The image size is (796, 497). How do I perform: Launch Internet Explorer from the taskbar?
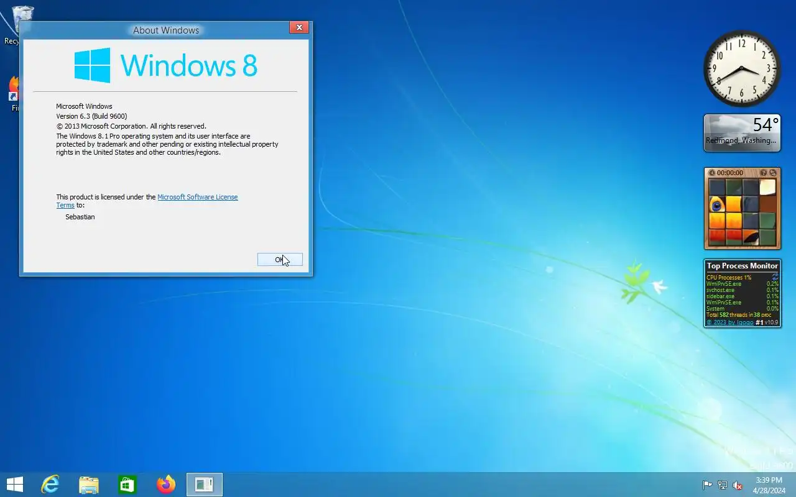click(x=50, y=485)
